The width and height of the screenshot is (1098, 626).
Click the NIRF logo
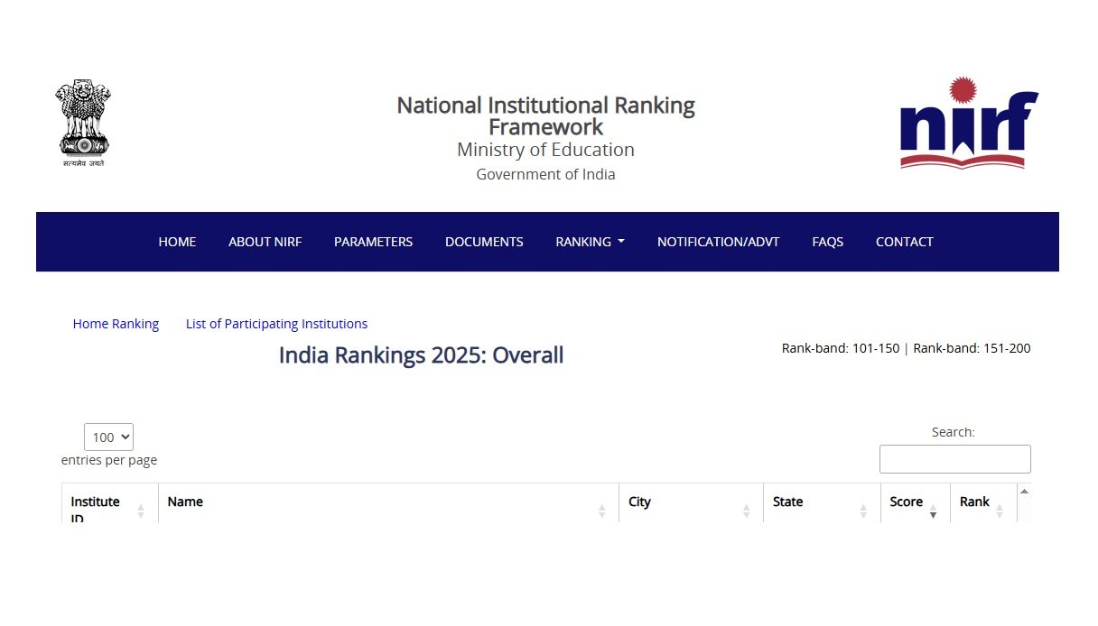pyautogui.click(x=968, y=124)
